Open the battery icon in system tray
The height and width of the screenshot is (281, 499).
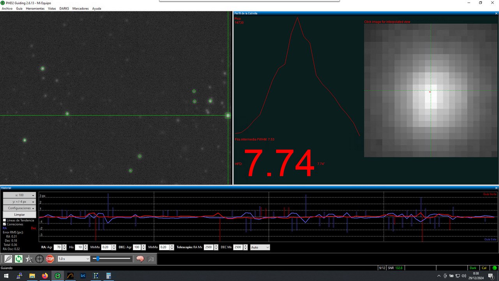click(452, 276)
